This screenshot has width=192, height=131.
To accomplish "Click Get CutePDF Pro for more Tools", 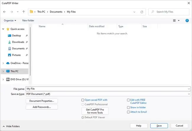I will click(x=95, y=111).
